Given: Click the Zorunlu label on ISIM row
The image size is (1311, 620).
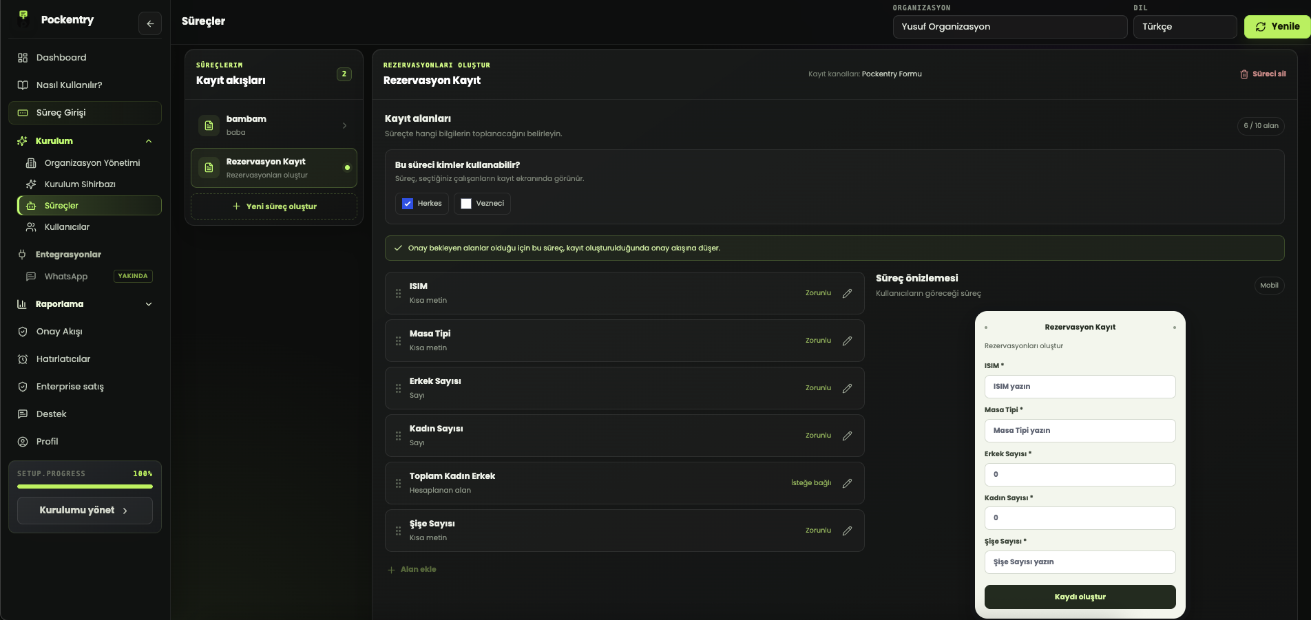Looking at the screenshot, I should pos(818,293).
